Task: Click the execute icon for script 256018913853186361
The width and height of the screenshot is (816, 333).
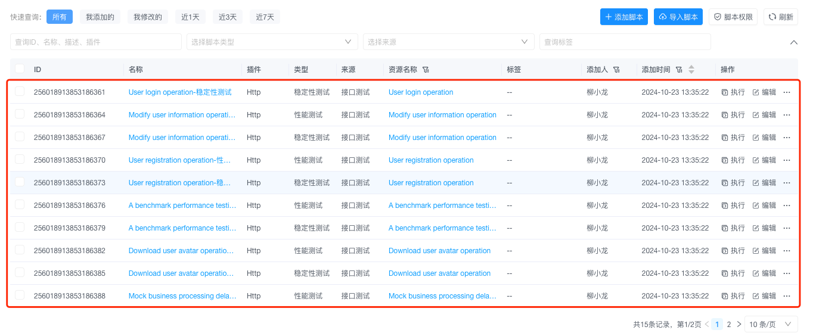Action: click(725, 92)
